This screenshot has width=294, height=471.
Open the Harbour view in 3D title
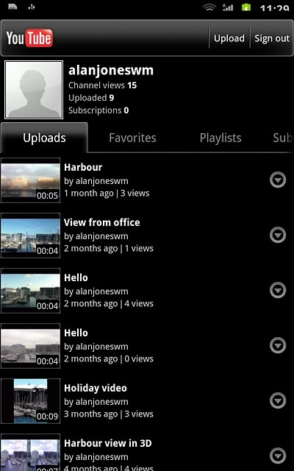(x=108, y=443)
